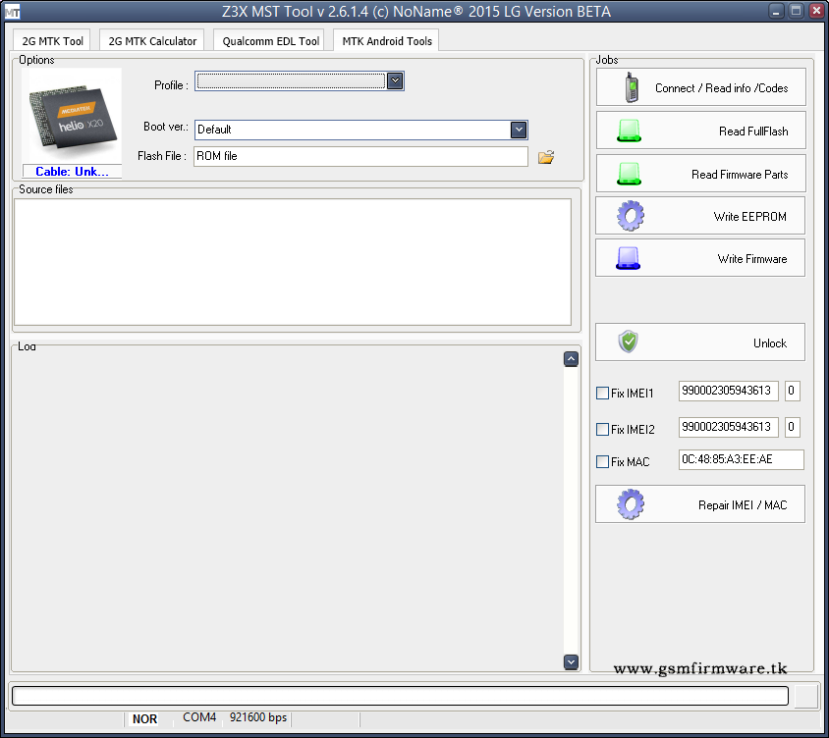Click the IMEI1 check digit box
Screen dimensions: 829x738
coord(792,391)
